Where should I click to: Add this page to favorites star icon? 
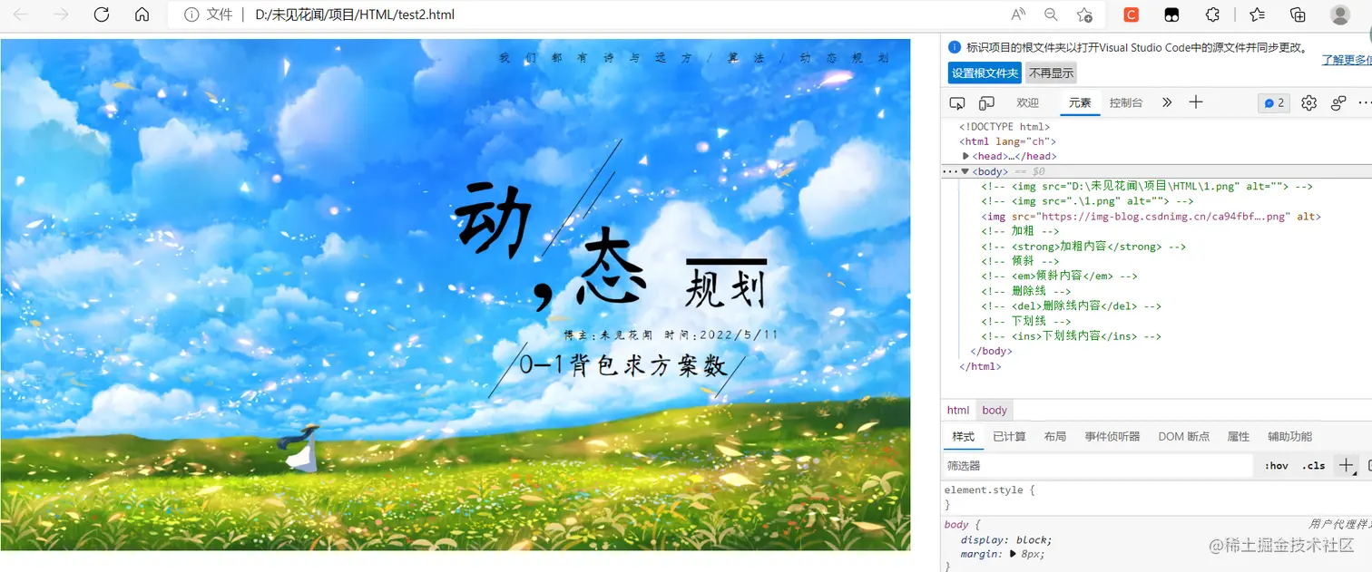click(1084, 15)
